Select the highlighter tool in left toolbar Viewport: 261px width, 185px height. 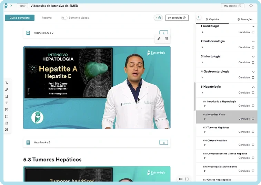(x=7, y=90)
